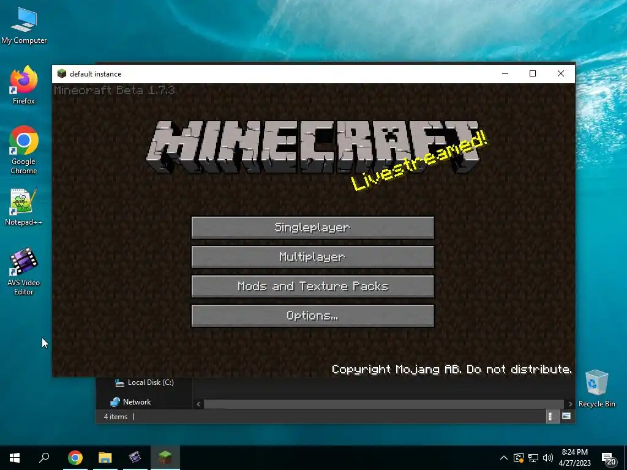Click the default instance window icon

click(x=62, y=73)
